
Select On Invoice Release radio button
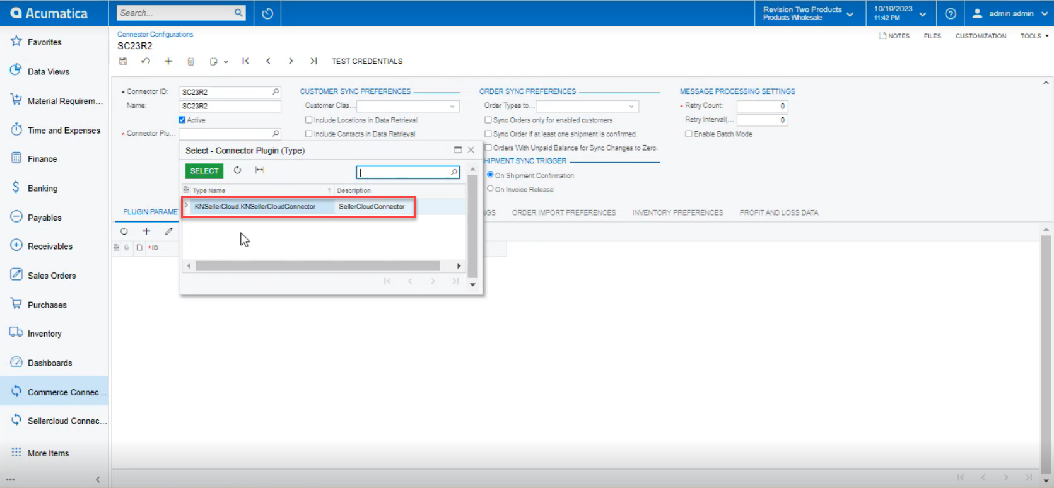pyautogui.click(x=490, y=189)
